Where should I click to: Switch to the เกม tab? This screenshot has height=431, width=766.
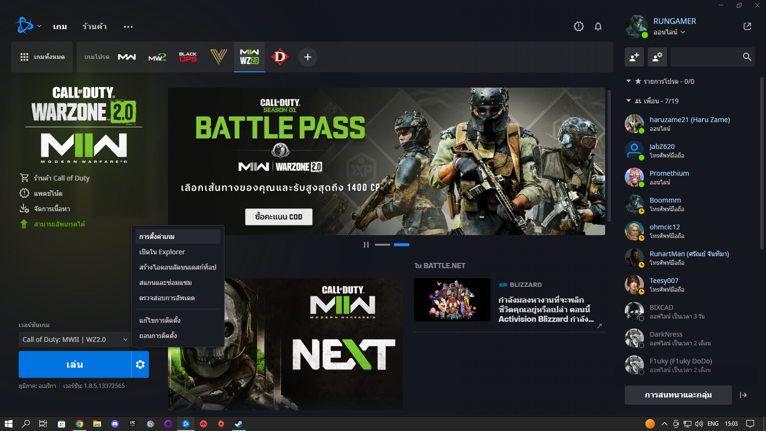60,26
